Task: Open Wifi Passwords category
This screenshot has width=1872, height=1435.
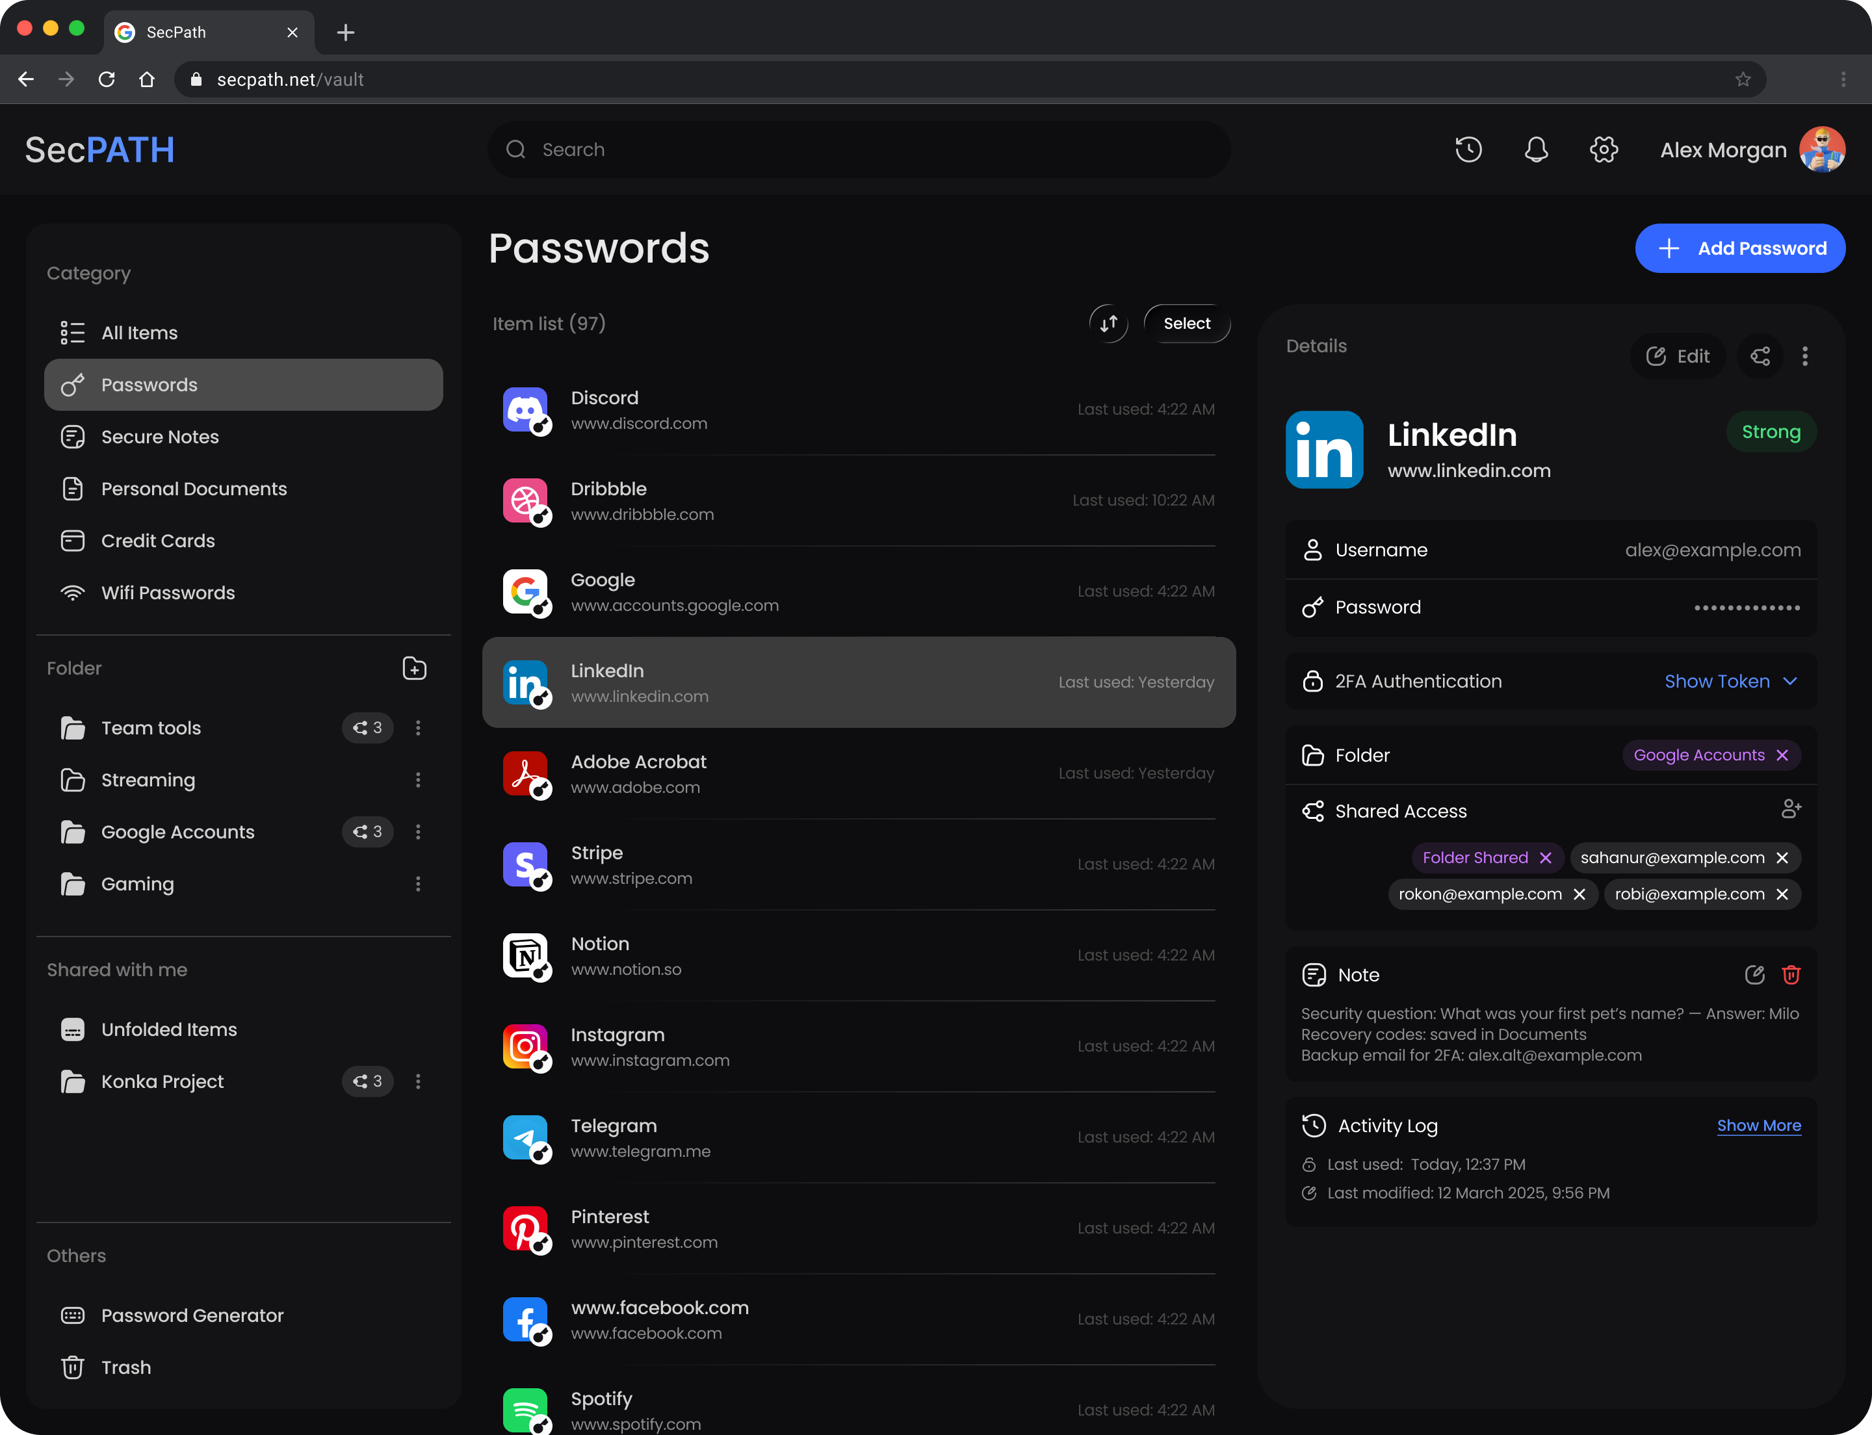Action: click(244, 593)
